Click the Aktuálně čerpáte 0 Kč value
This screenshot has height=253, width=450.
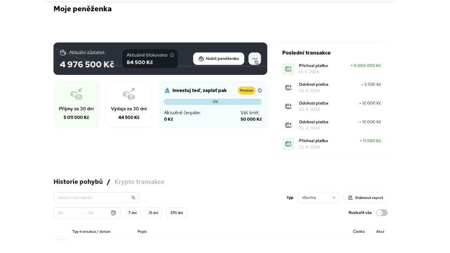(168, 119)
